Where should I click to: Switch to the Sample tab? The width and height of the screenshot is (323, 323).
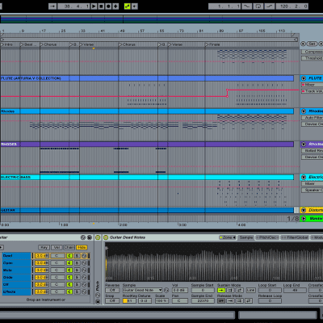tap(246, 237)
